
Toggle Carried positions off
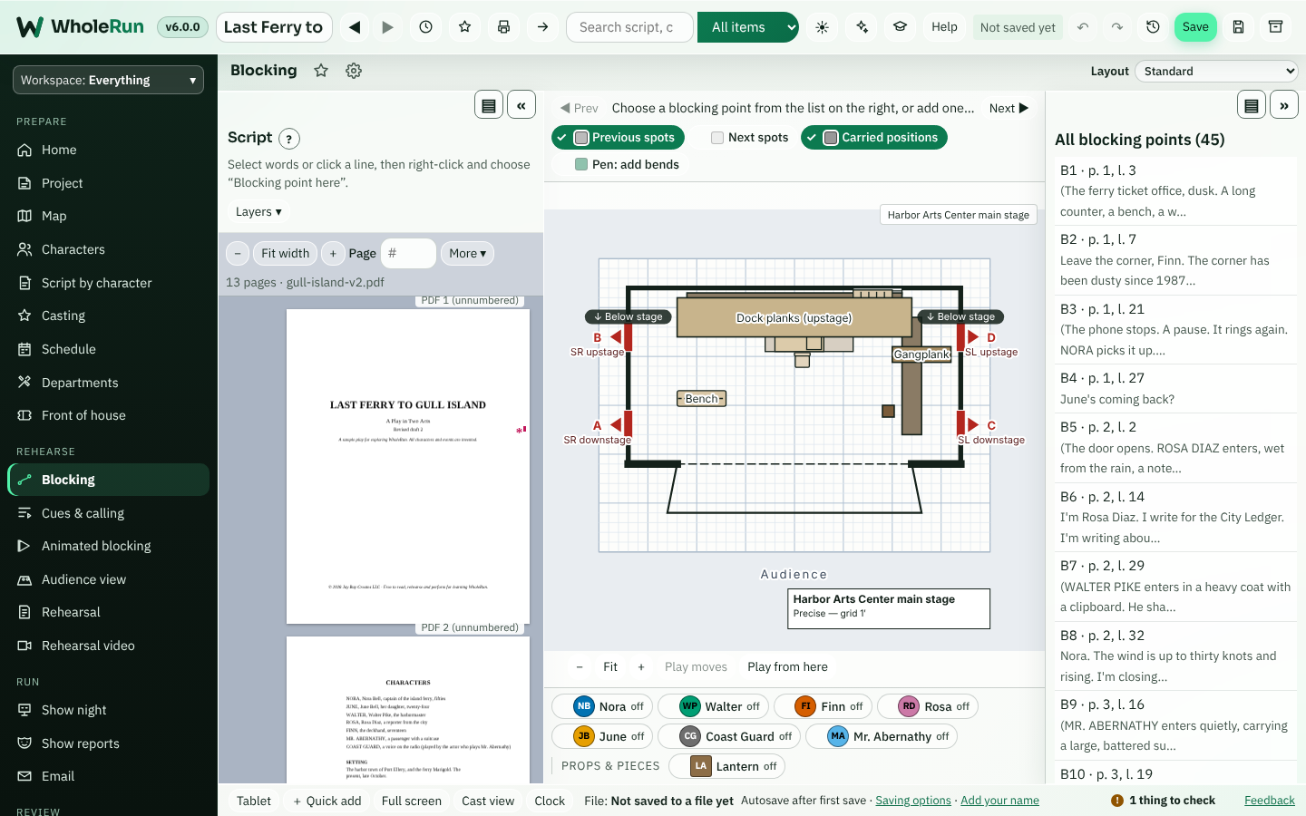click(x=874, y=138)
